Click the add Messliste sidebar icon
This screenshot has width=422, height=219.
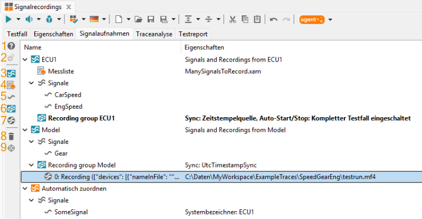(x=11, y=85)
